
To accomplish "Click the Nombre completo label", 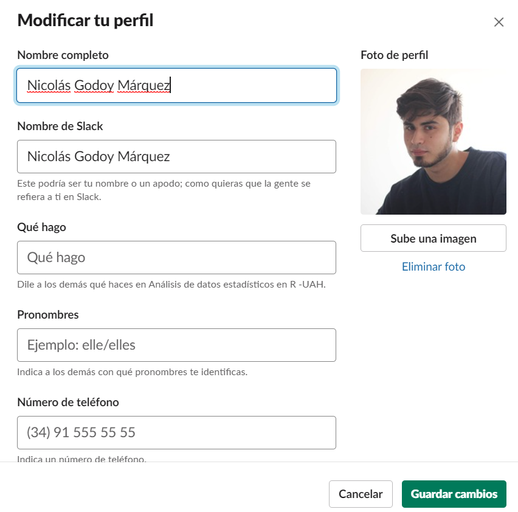I will pos(63,55).
